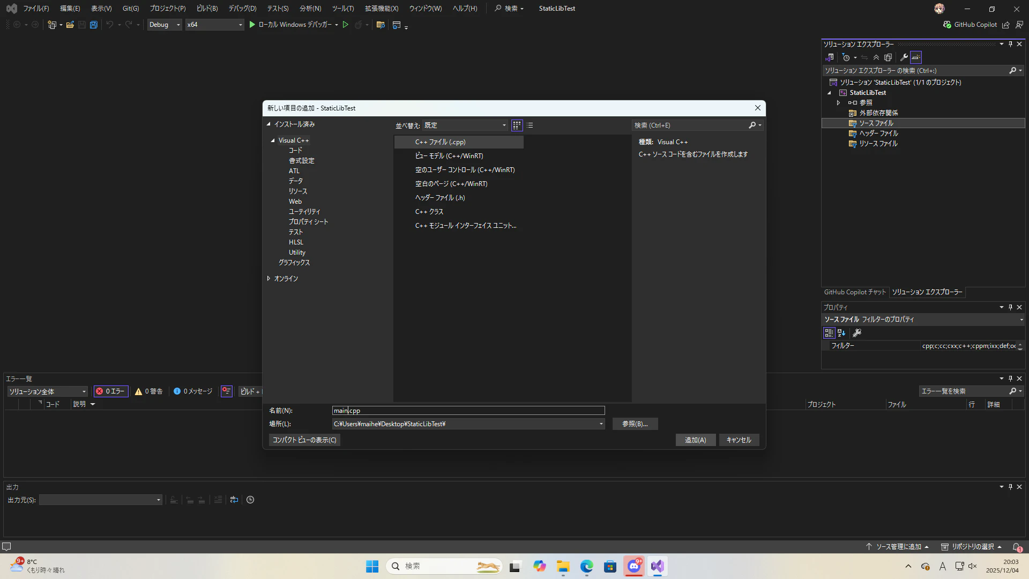Click the Collapse All icon in Solution Explorer
This screenshot has width=1029, height=579.
pyautogui.click(x=876, y=57)
